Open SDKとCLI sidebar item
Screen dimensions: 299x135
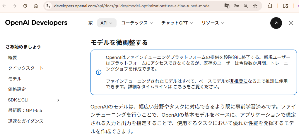(18, 100)
